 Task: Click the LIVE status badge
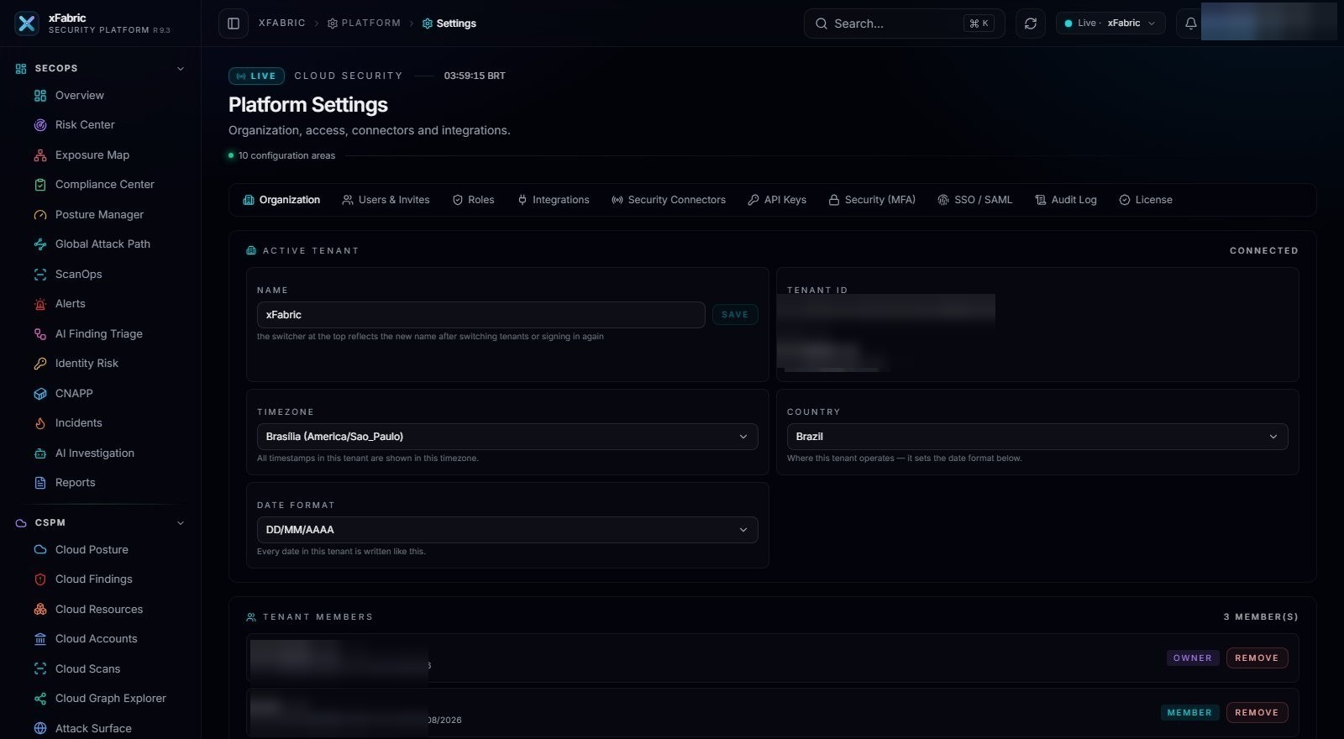tap(256, 76)
